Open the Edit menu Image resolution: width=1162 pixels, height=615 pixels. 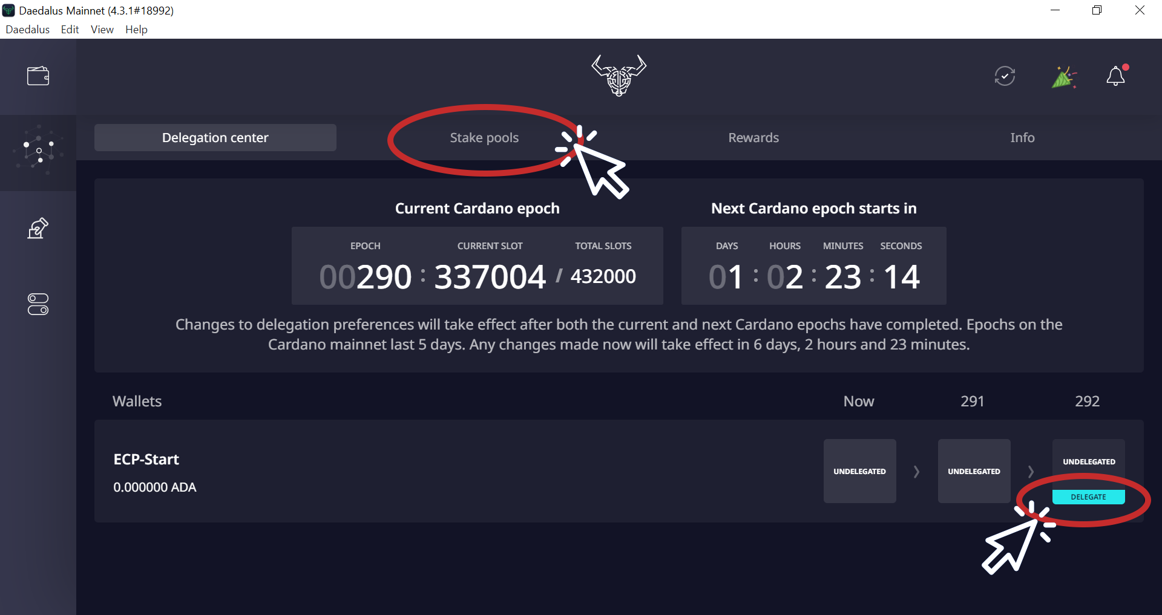70,30
